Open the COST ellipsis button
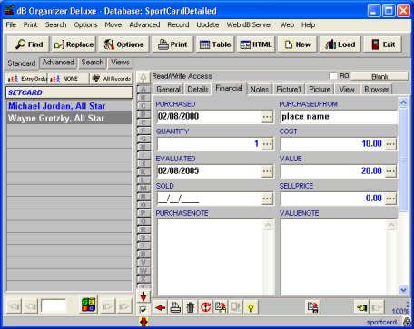The image size is (414, 329). pyautogui.click(x=390, y=144)
